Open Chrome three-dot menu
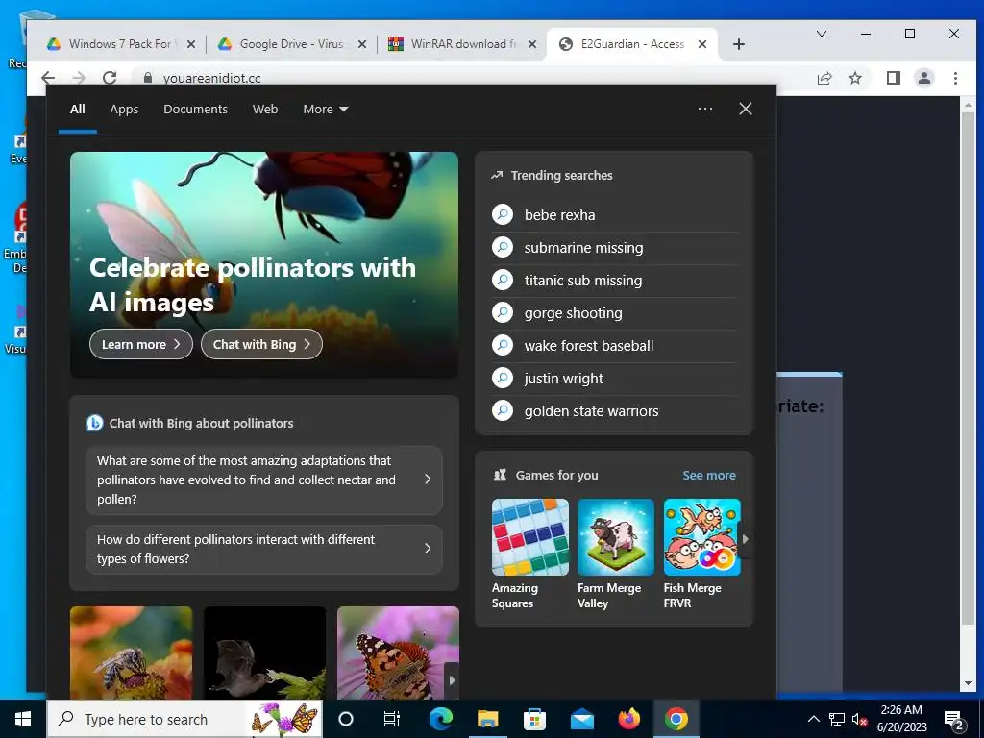The width and height of the screenshot is (984, 738). tap(955, 78)
